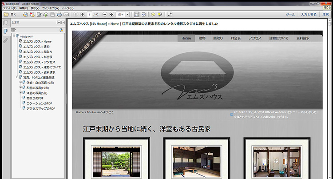Click the print icon
The height and width of the screenshot is (179, 333).
coord(59,15)
